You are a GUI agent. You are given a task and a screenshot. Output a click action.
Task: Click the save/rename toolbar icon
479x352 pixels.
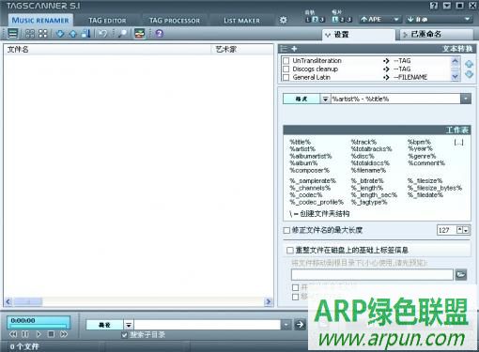(85, 34)
